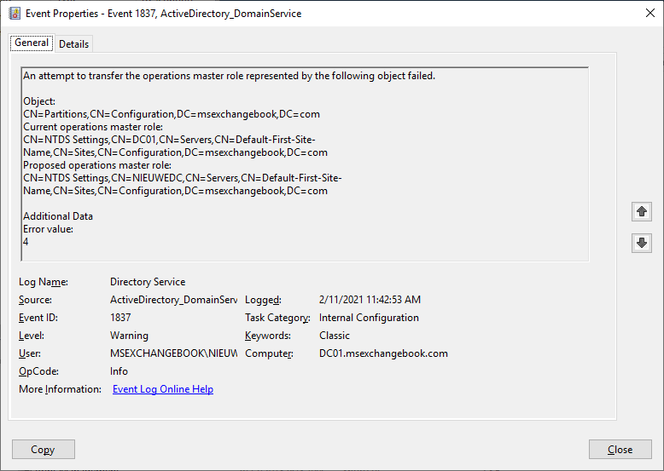Screen dimensions: 664x471
Task: Open the Event Log Online Help link
Action: tap(163, 389)
